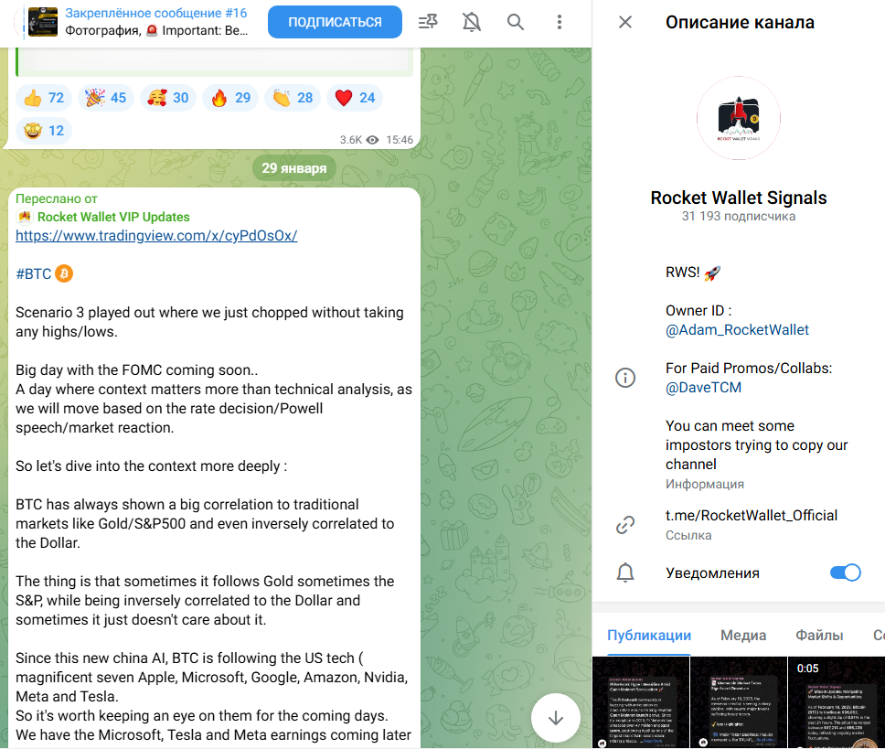
Task: Click the 15:46 message timestamp
Action: pyautogui.click(x=400, y=140)
